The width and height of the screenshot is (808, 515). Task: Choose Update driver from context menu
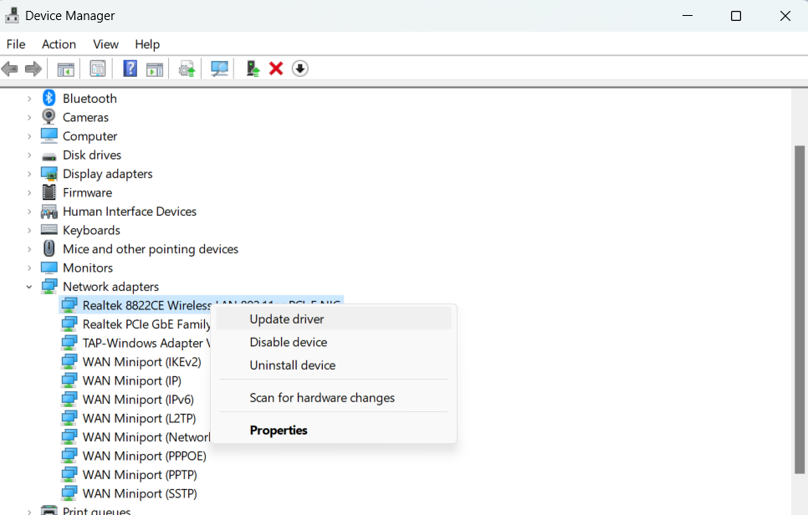click(287, 319)
